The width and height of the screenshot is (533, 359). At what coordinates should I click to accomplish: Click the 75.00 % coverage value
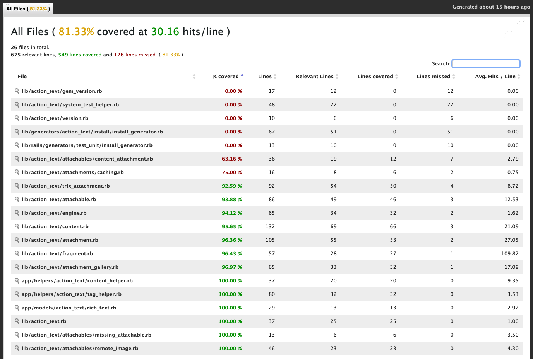coord(232,173)
